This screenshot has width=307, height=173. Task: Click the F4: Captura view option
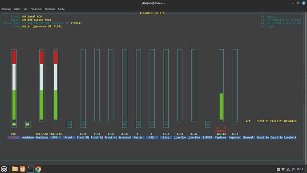(55, 23)
